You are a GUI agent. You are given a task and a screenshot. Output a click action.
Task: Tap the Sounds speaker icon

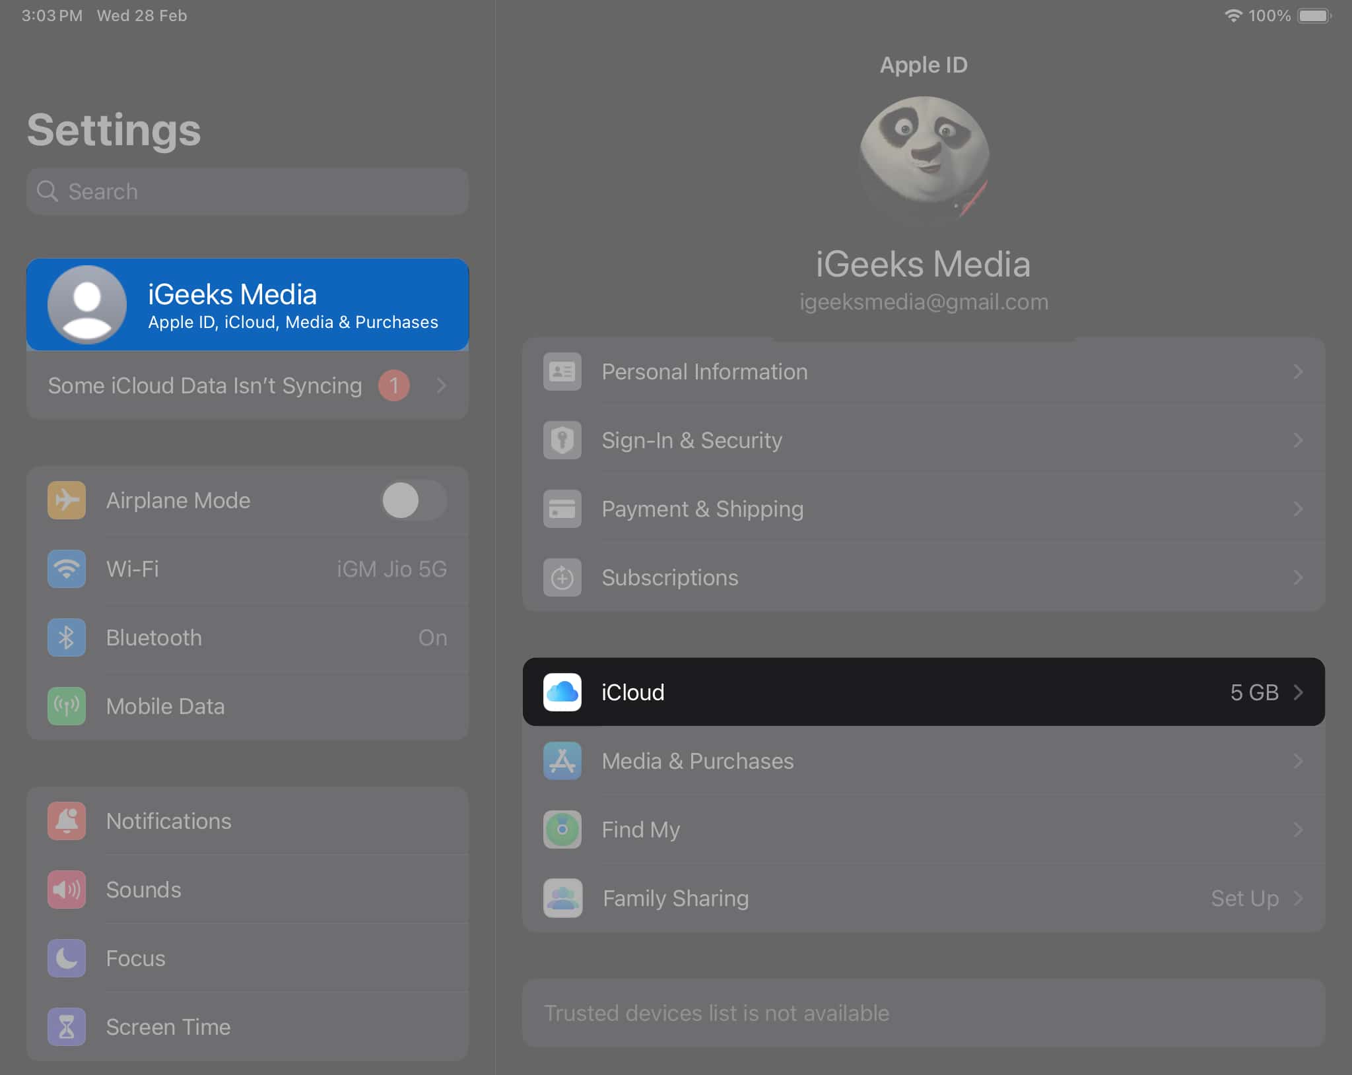point(67,890)
